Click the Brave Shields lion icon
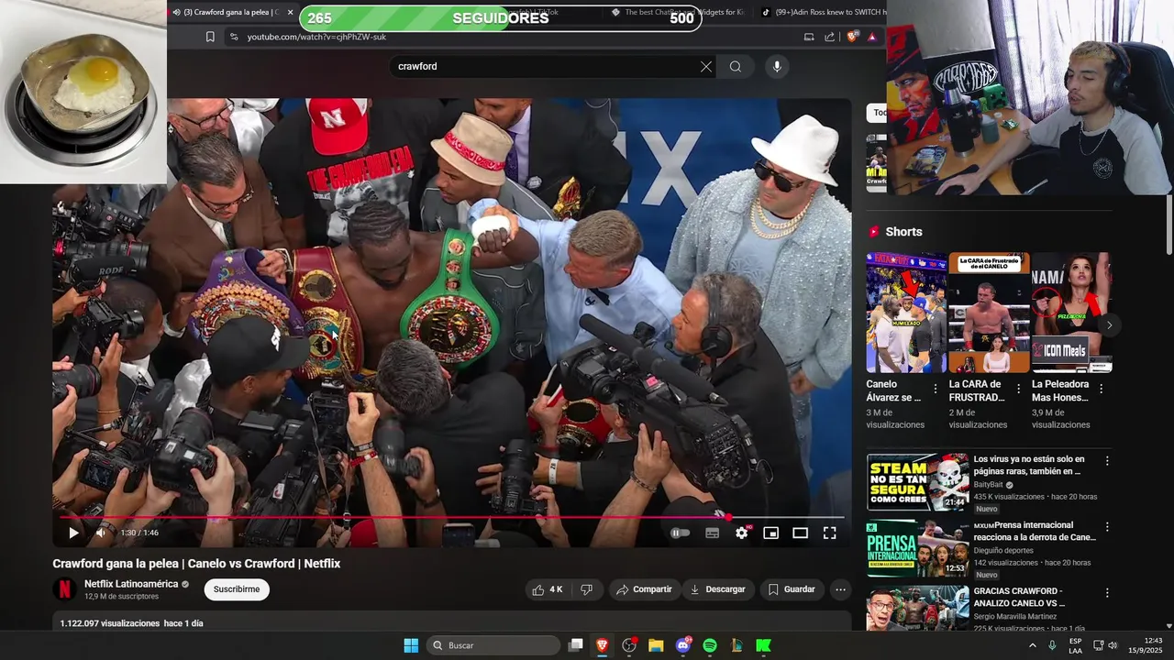This screenshot has width=1174, height=660. pyautogui.click(x=851, y=37)
